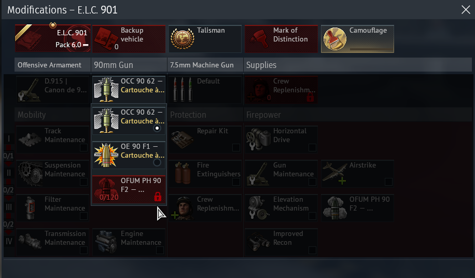Click the Mark of Distinction paint icon
The width and height of the screenshot is (475, 278).
point(258,39)
